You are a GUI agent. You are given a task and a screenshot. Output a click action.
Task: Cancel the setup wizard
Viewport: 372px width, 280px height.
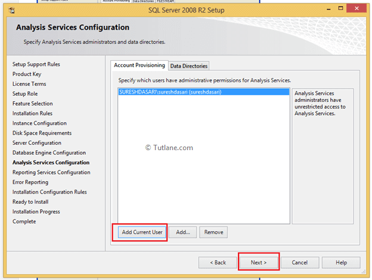coord(300,263)
